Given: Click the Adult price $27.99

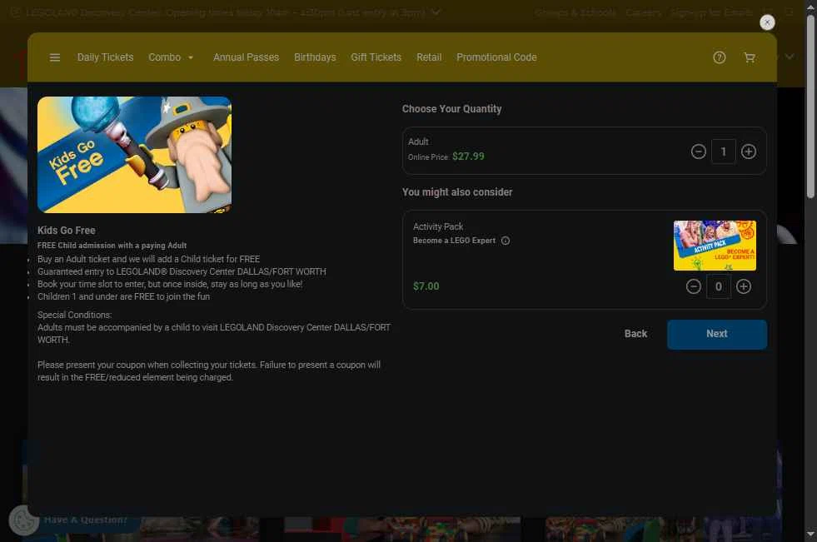Looking at the screenshot, I should (468, 157).
